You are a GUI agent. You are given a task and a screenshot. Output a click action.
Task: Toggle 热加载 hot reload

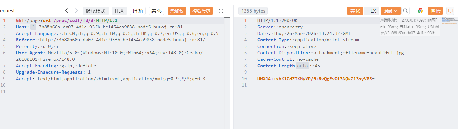click(177, 11)
